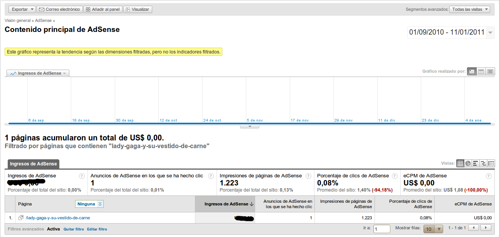Click the Quitar filtro link

[x=74, y=229]
